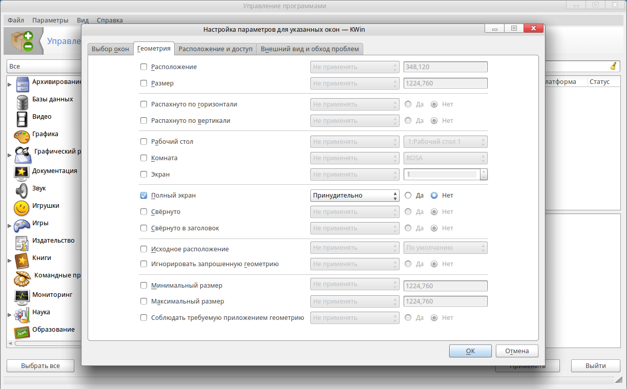The width and height of the screenshot is (627, 389).
Task: Switch to Выбор окон tab
Action: coord(110,49)
